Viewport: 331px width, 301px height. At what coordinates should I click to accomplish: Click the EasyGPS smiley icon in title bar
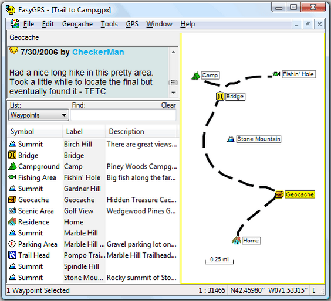pyautogui.click(x=11, y=10)
